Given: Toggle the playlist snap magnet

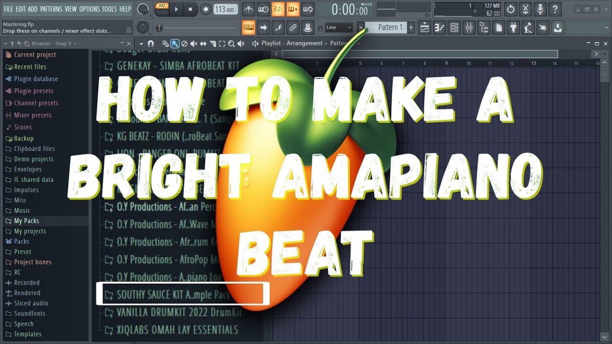Looking at the screenshot, I should pyautogui.click(x=151, y=43).
